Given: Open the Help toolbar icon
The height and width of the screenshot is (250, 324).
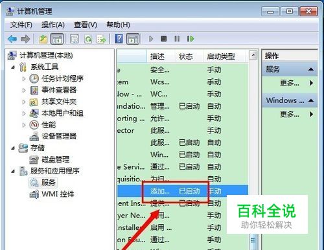Looking at the screenshot, I should [119, 39].
